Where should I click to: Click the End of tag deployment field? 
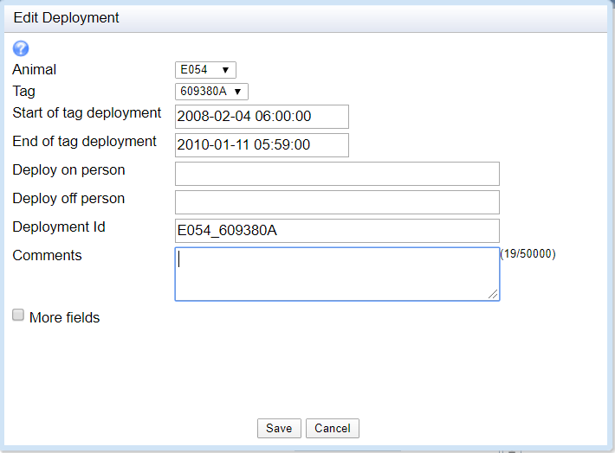coord(262,145)
